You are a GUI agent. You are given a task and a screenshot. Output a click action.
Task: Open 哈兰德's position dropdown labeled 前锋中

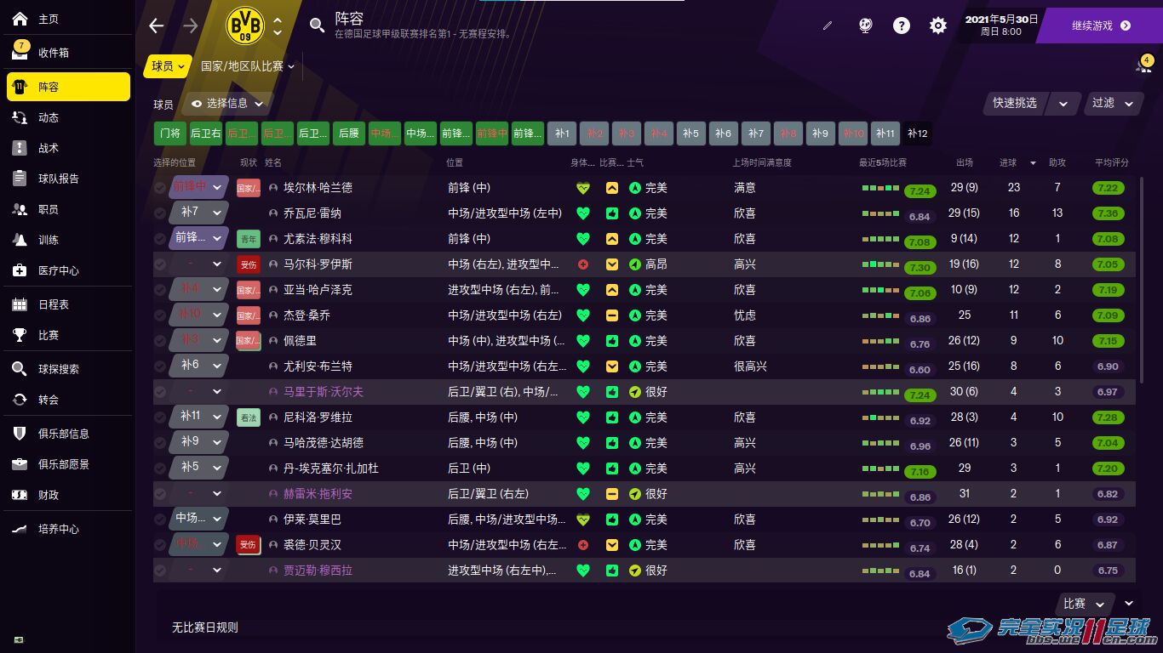(x=197, y=187)
